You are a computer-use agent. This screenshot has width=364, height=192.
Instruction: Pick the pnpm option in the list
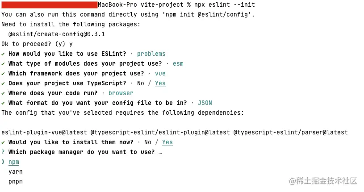(16, 182)
